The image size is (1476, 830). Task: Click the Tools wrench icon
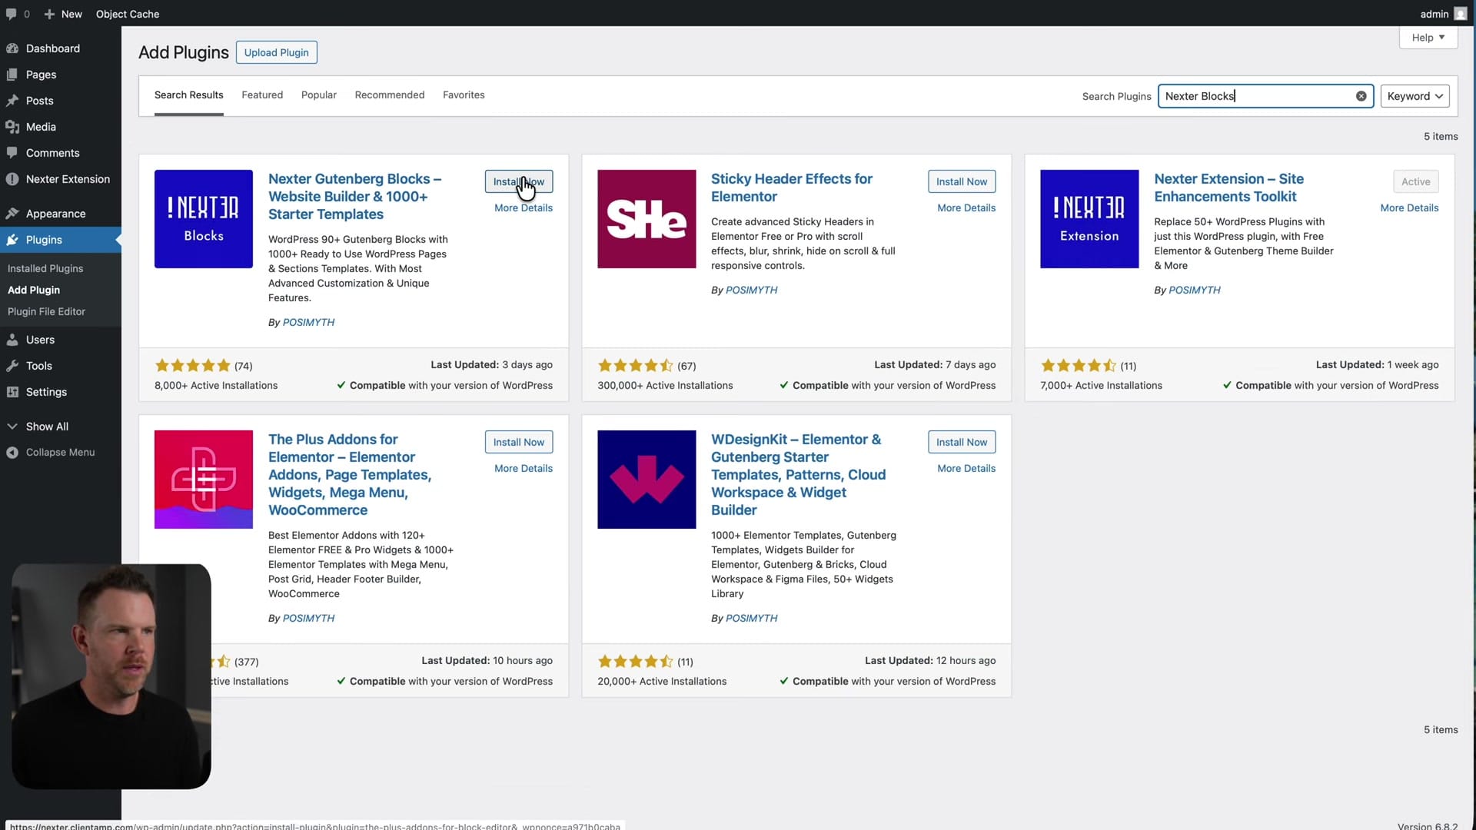pos(12,366)
